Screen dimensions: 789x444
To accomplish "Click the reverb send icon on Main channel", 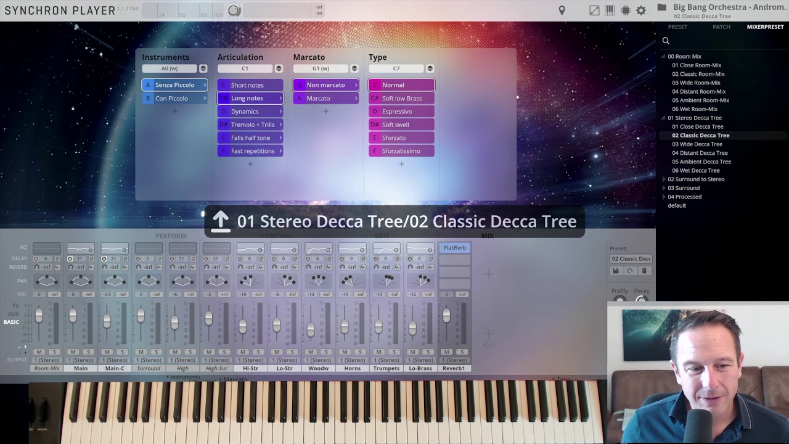I will (70, 267).
